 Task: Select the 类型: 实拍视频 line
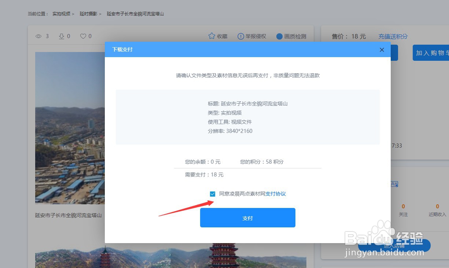tap(225, 113)
